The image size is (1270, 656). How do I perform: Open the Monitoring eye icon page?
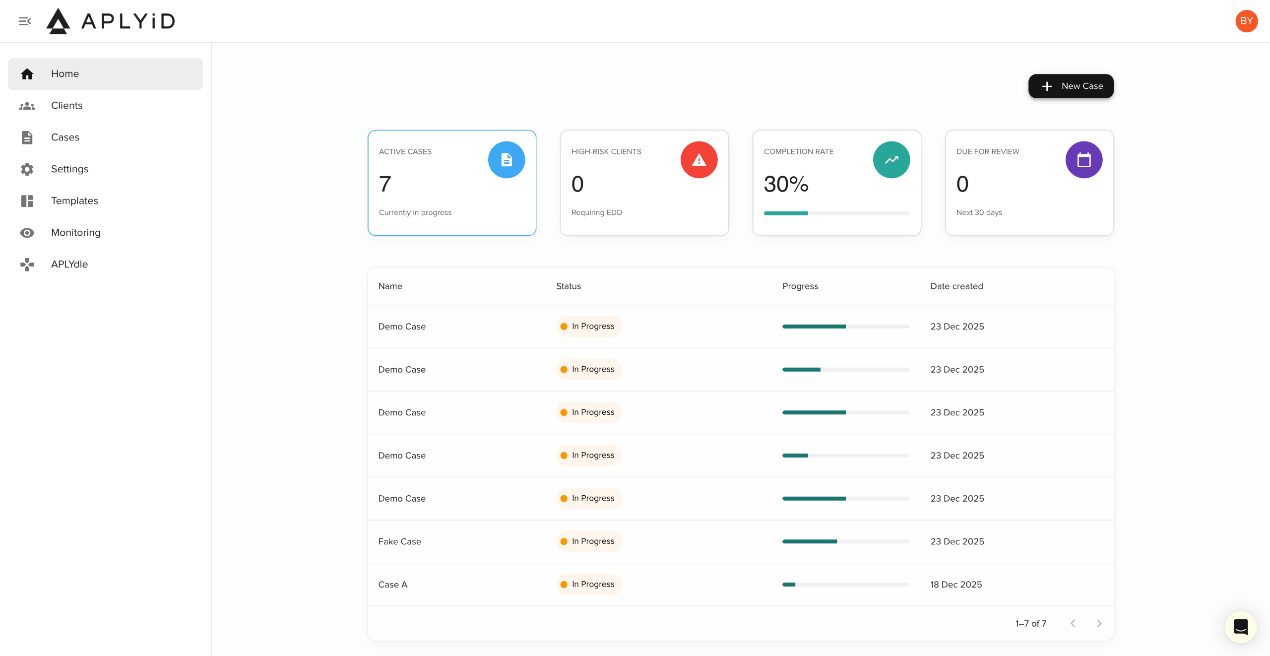[27, 232]
